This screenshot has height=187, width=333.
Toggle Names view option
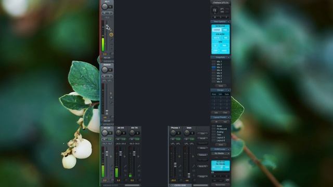pyautogui.click(x=224, y=51)
